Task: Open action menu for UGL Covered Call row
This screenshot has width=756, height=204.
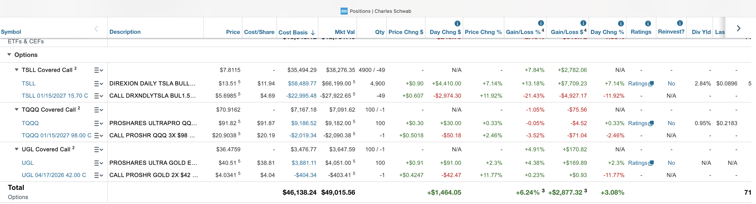Action: tap(99, 150)
